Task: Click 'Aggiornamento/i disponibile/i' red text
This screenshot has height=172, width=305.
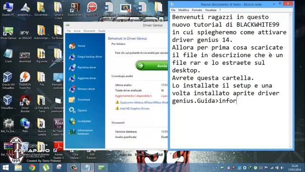Action: pyautogui.click(x=133, y=96)
